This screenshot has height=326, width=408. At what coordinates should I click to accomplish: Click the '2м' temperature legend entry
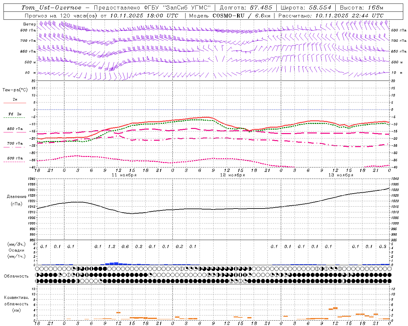(x=15, y=99)
